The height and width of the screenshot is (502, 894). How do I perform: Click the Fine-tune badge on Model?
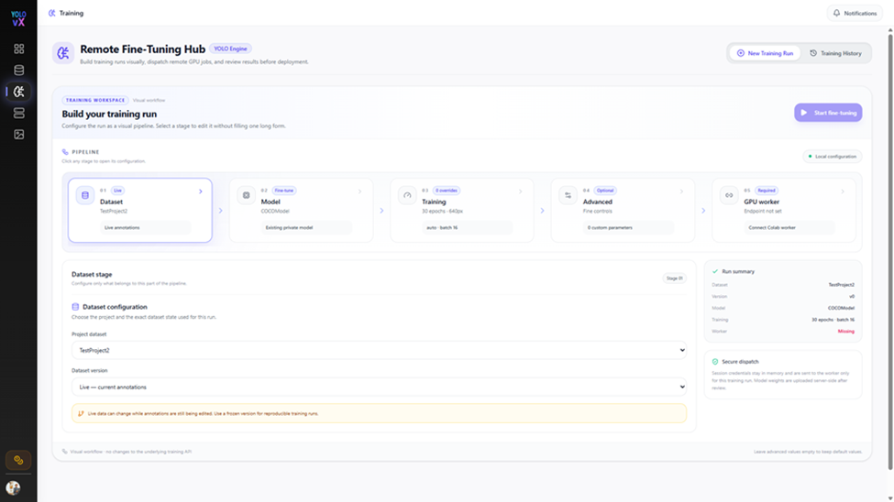(284, 191)
